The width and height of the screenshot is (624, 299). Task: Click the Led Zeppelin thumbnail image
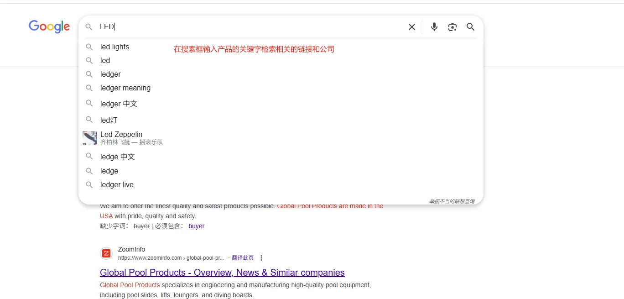(x=90, y=138)
